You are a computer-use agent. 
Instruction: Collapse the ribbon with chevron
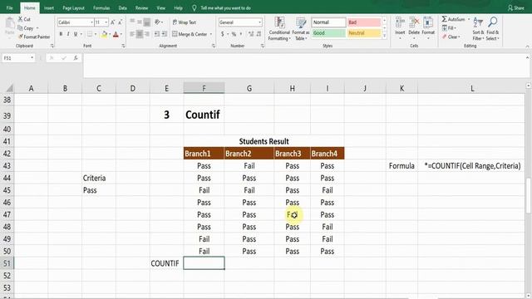527,47
